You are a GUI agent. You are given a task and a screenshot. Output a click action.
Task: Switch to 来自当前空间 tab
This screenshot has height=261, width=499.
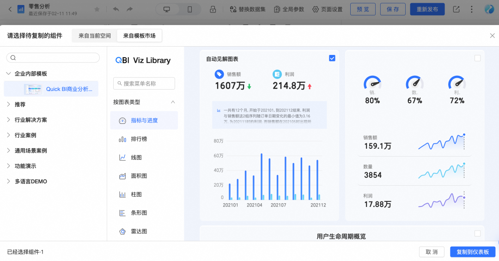click(95, 36)
